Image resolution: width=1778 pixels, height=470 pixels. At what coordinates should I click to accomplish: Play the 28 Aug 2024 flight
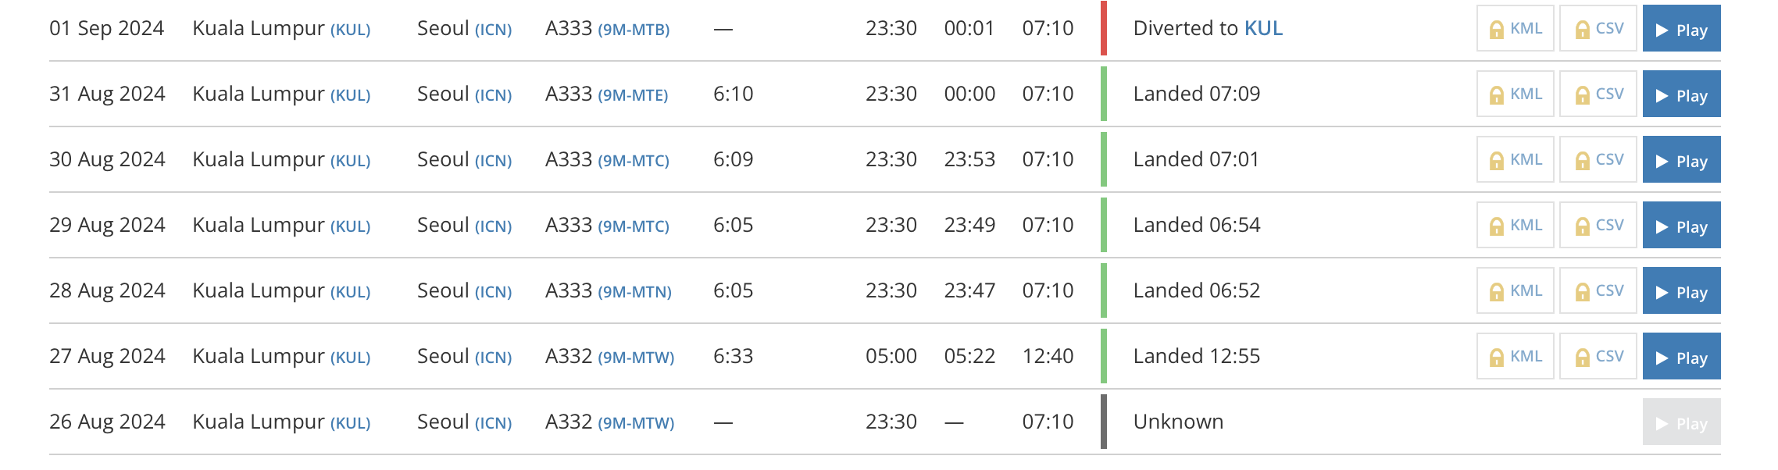[1681, 291]
